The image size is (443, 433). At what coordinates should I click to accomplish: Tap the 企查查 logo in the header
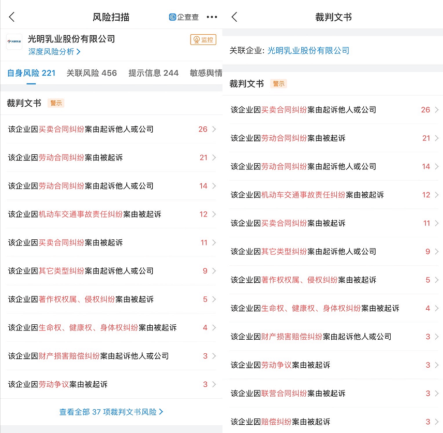[x=184, y=17]
